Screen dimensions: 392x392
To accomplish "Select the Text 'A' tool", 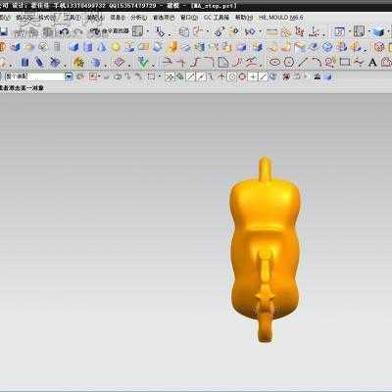I will click(x=372, y=62).
